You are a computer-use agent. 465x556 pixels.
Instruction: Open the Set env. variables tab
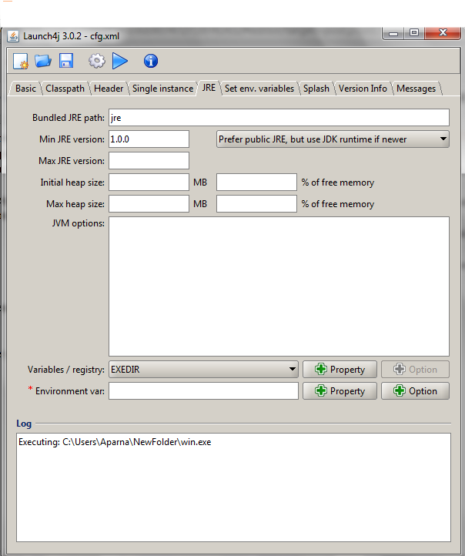(259, 89)
